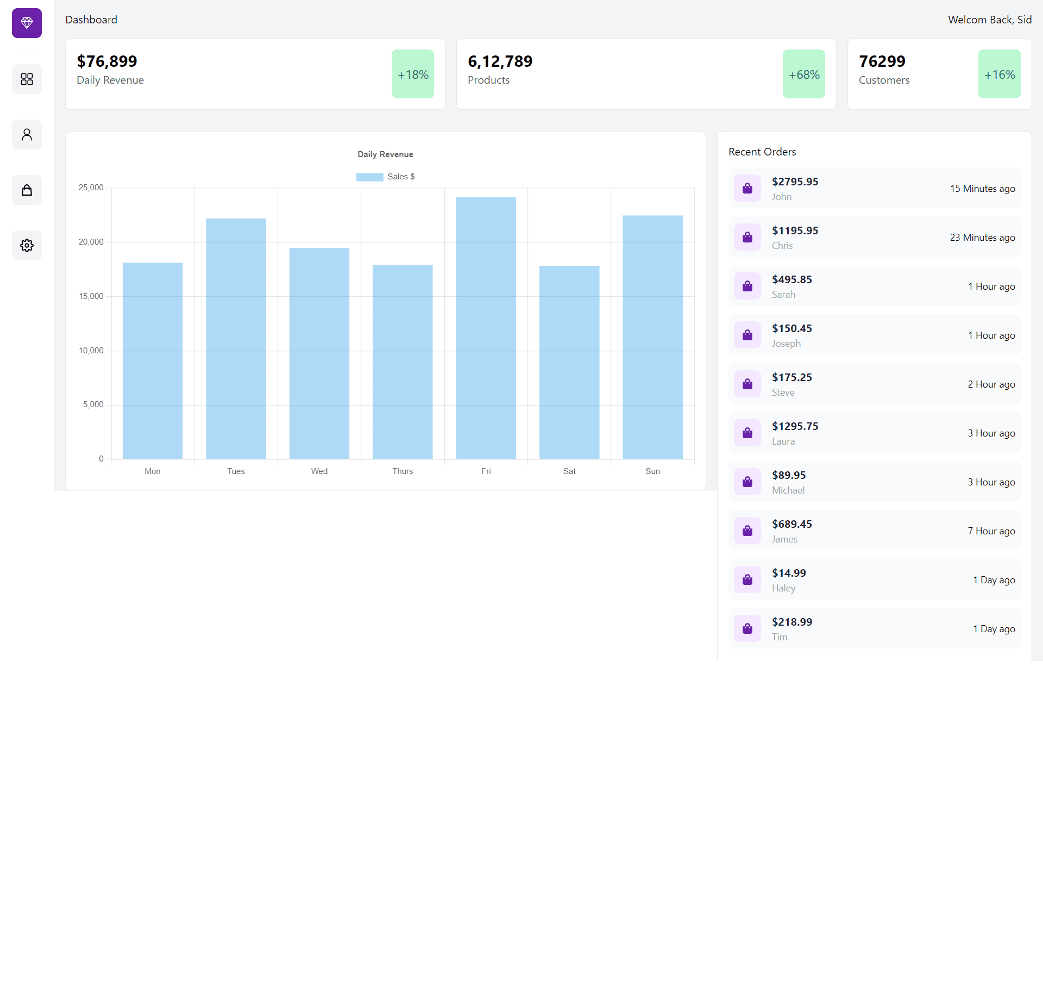Click the +68% badge on Products

tap(804, 74)
